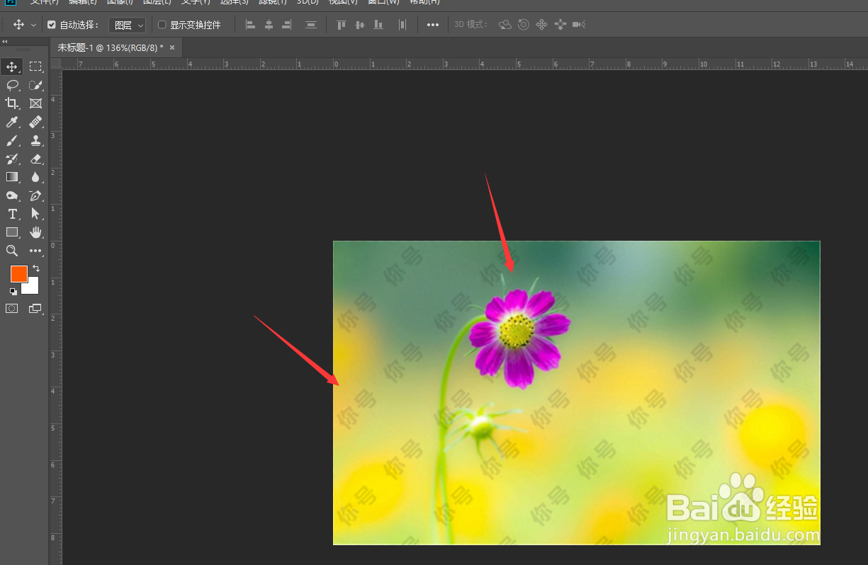Select the History Brush tool
Image resolution: width=868 pixels, height=565 pixels.
click(x=12, y=159)
